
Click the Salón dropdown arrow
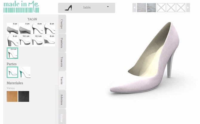(x=108, y=7)
